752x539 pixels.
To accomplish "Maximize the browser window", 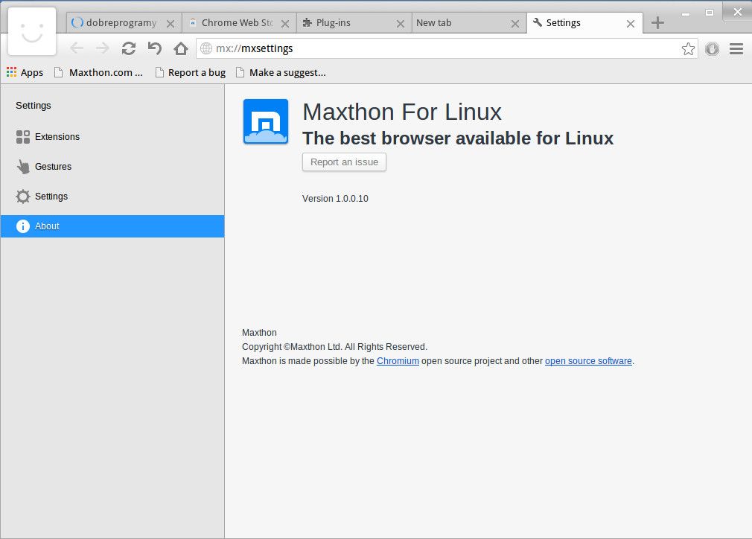I will (710, 13).
